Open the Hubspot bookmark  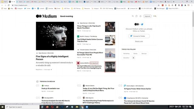coord(95,8)
